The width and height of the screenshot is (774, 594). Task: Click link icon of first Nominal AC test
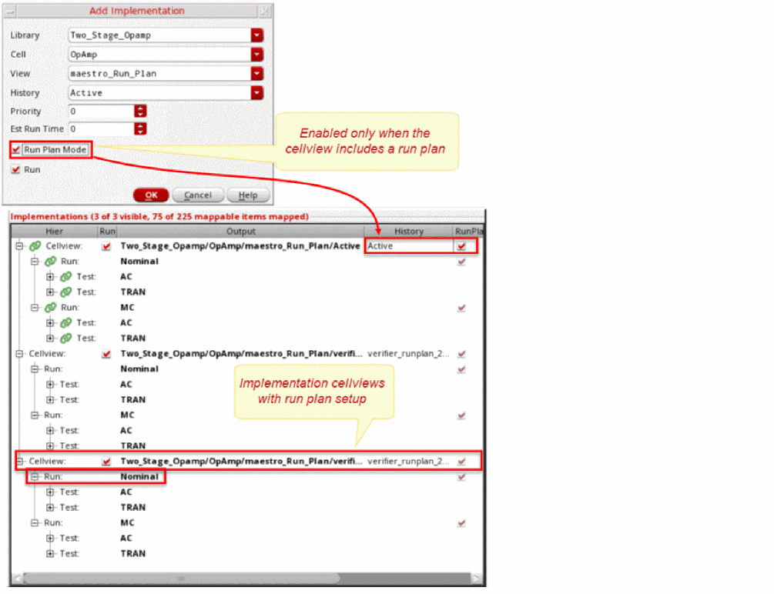point(65,277)
